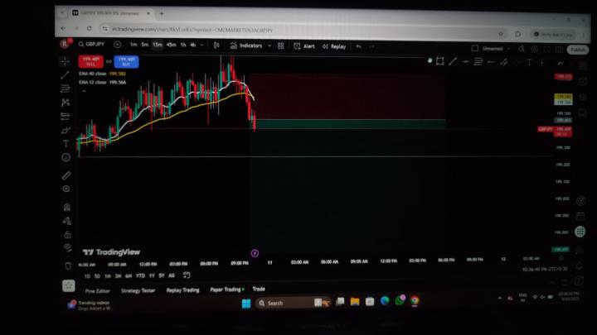Toggle hide all drawings eye icon
This screenshot has height=335, width=597.
67,247
